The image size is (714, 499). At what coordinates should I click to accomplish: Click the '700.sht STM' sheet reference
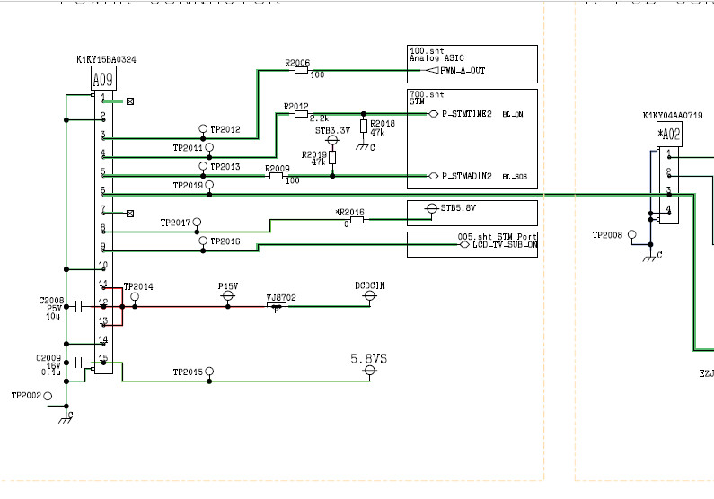tap(427, 98)
